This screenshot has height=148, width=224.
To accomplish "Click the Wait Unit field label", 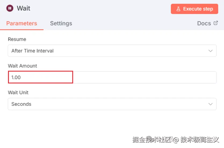I will click(18, 93).
